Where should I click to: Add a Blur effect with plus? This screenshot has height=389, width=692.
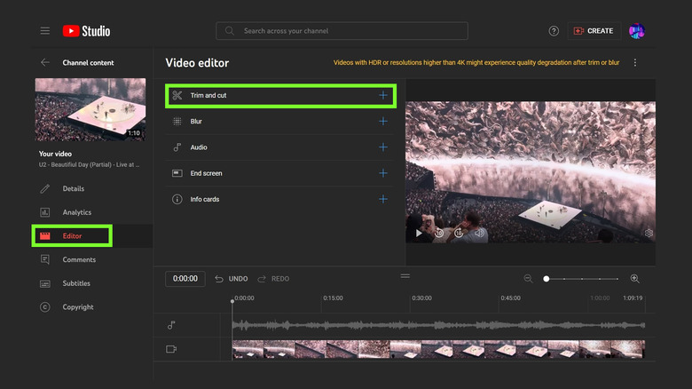point(383,121)
